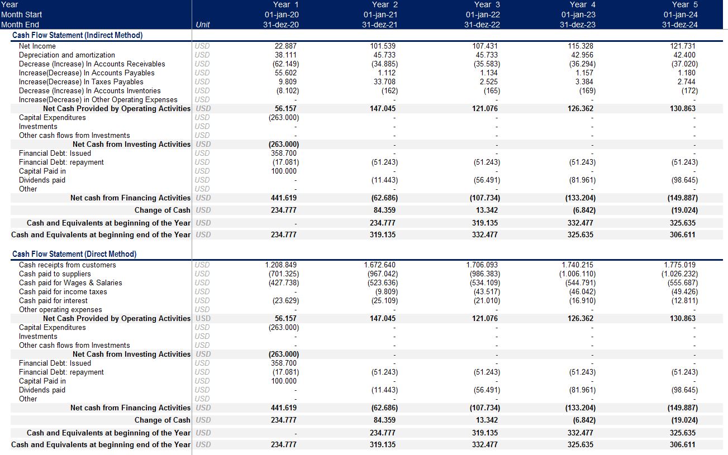
Task: Click 'Increase(Decrease) In Taxes Payables' label
Action: point(81,82)
